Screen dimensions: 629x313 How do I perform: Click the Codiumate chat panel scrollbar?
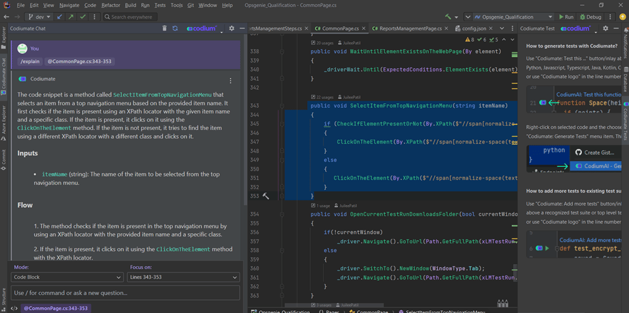[x=245, y=120]
